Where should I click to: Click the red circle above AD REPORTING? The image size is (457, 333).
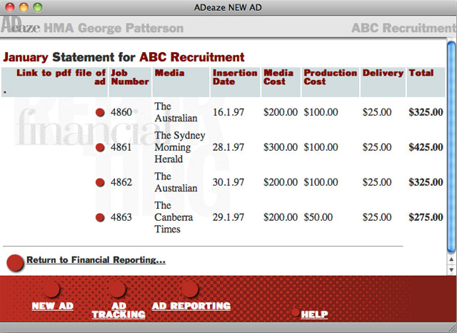point(189,289)
